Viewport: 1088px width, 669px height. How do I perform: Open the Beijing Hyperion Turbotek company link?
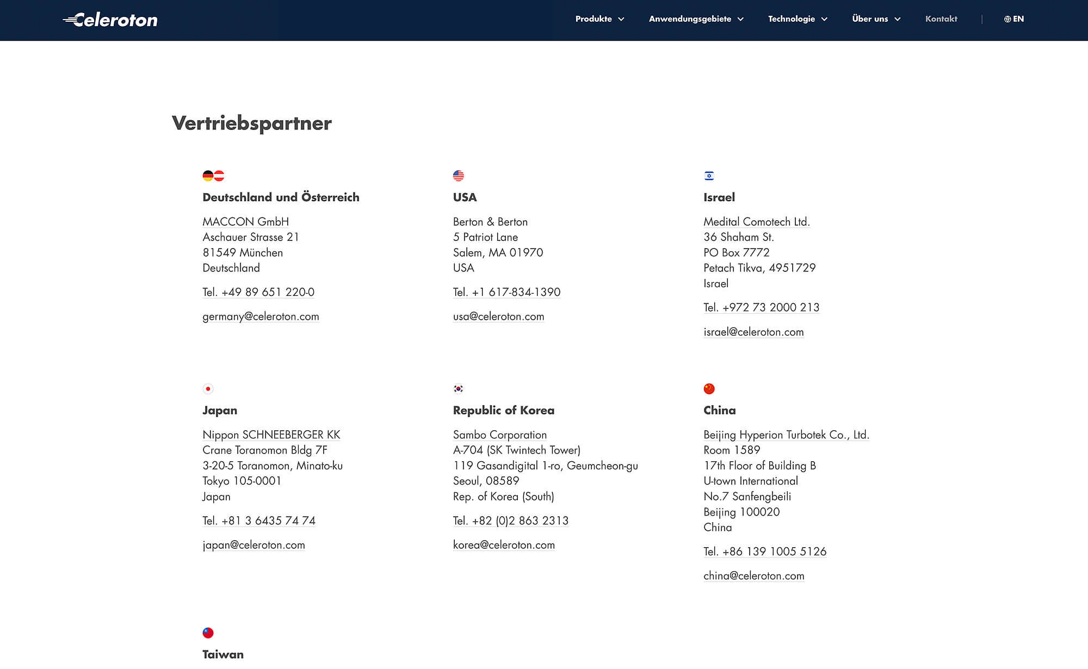pyautogui.click(x=787, y=435)
